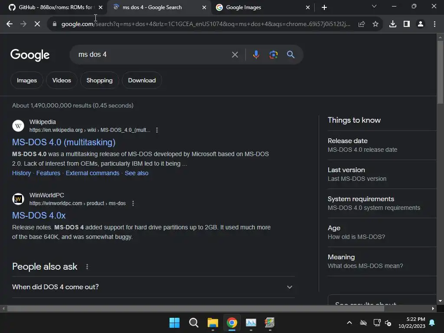Click the scroll down arrow
This screenshot has height=333, width=444.
(440, 301)
